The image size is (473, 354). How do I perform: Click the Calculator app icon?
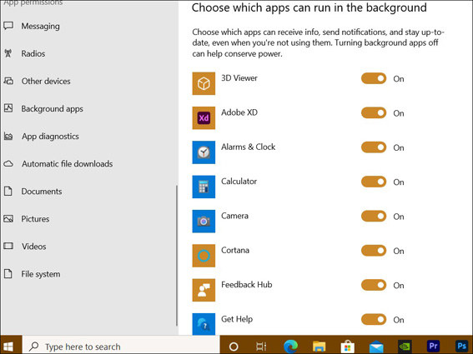click(x=204, y=187)
